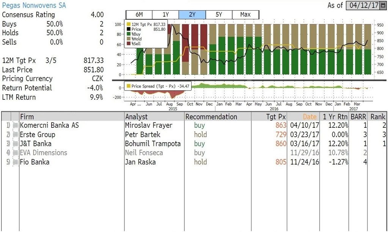Viewport: 388px width, 232px height.
Task: Open details icon for Komercni Banka AS
Action: (16, 125)
